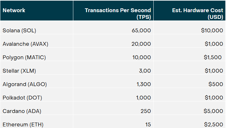Select the $1,500 hardware cost cell
Image resolution: width=226 pixels, height=128 pixels.
[x=212, y=57]
